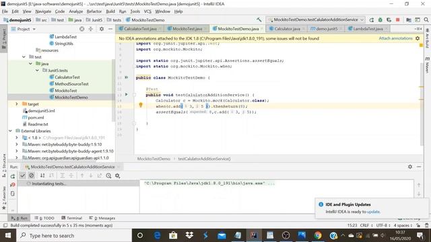The width and height of the screenshot is (431, 242).
Task: Open the Refactor menu
Action: point(94,11)
